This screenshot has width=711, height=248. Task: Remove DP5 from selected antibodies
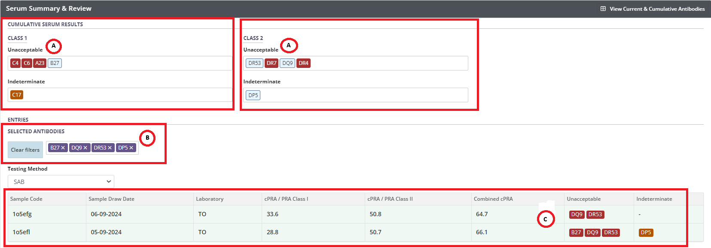131,148
